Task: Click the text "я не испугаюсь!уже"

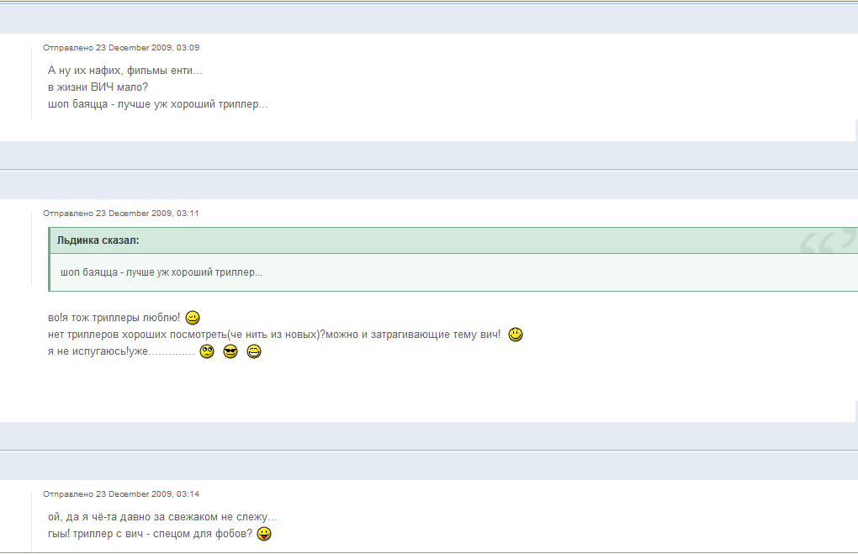Action: coord(98,352)
